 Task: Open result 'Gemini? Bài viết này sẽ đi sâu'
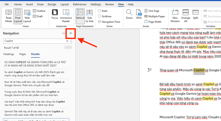coord(36,113)
